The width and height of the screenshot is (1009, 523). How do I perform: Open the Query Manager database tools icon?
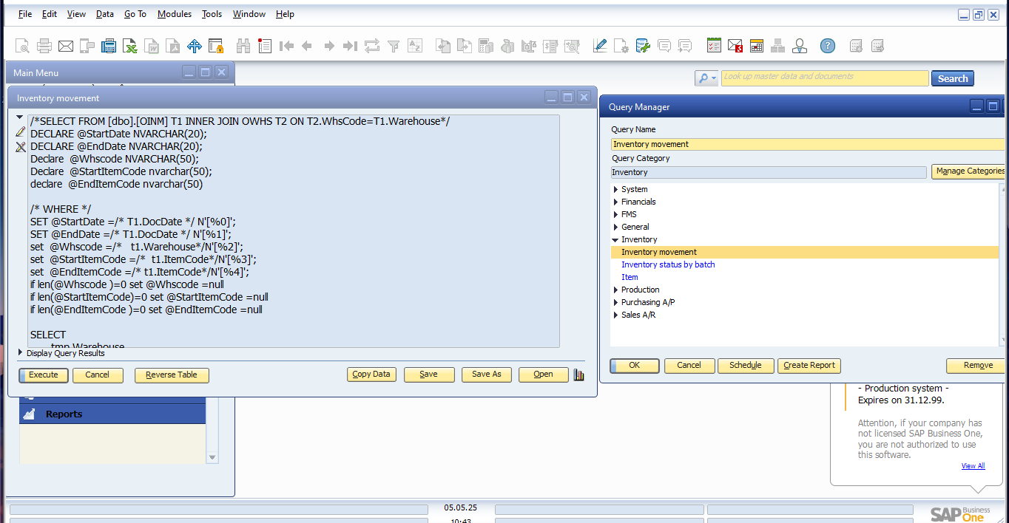point(643,46)
